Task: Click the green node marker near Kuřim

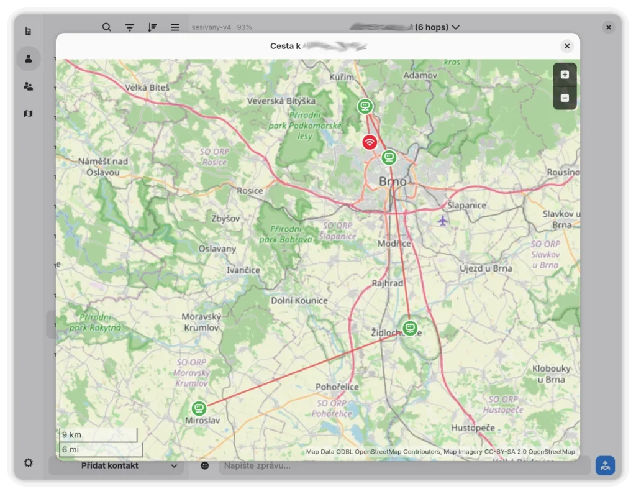Action: click(366, 106)
